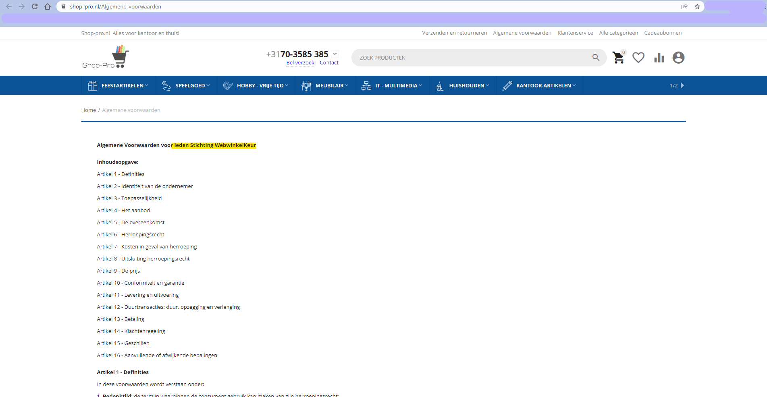767x397 pixels.
Task: Click the user account icon
Action: click(678, 58)
